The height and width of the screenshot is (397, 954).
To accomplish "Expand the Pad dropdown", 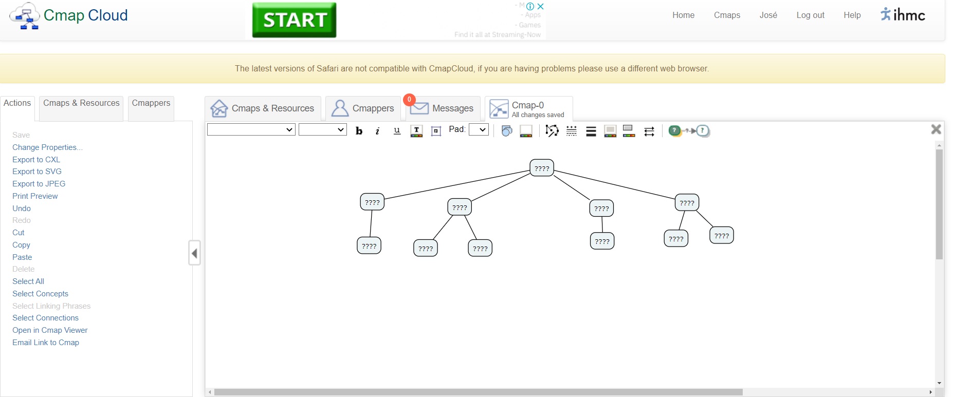I will 479,130.
